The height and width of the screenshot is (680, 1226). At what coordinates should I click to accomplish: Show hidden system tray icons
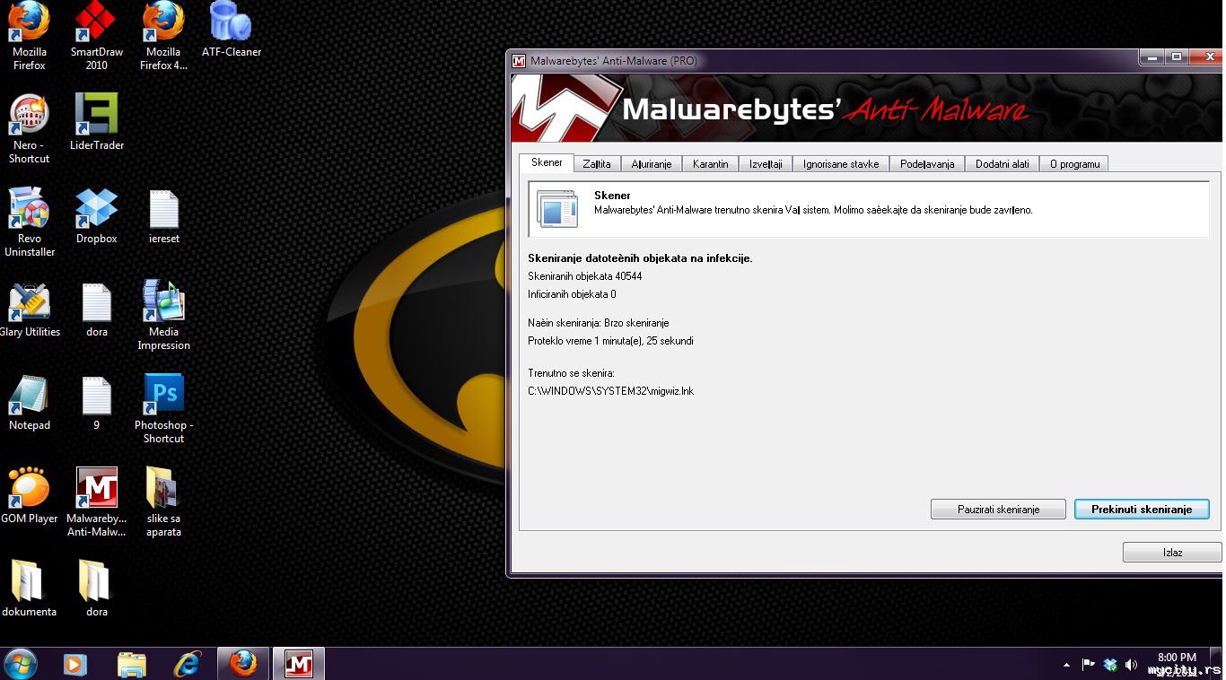pyautogui.click(x=1066, y=665)
